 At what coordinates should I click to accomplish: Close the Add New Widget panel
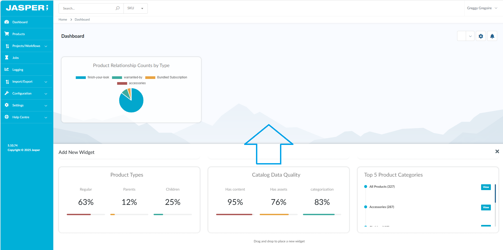(x=497, y=151)
